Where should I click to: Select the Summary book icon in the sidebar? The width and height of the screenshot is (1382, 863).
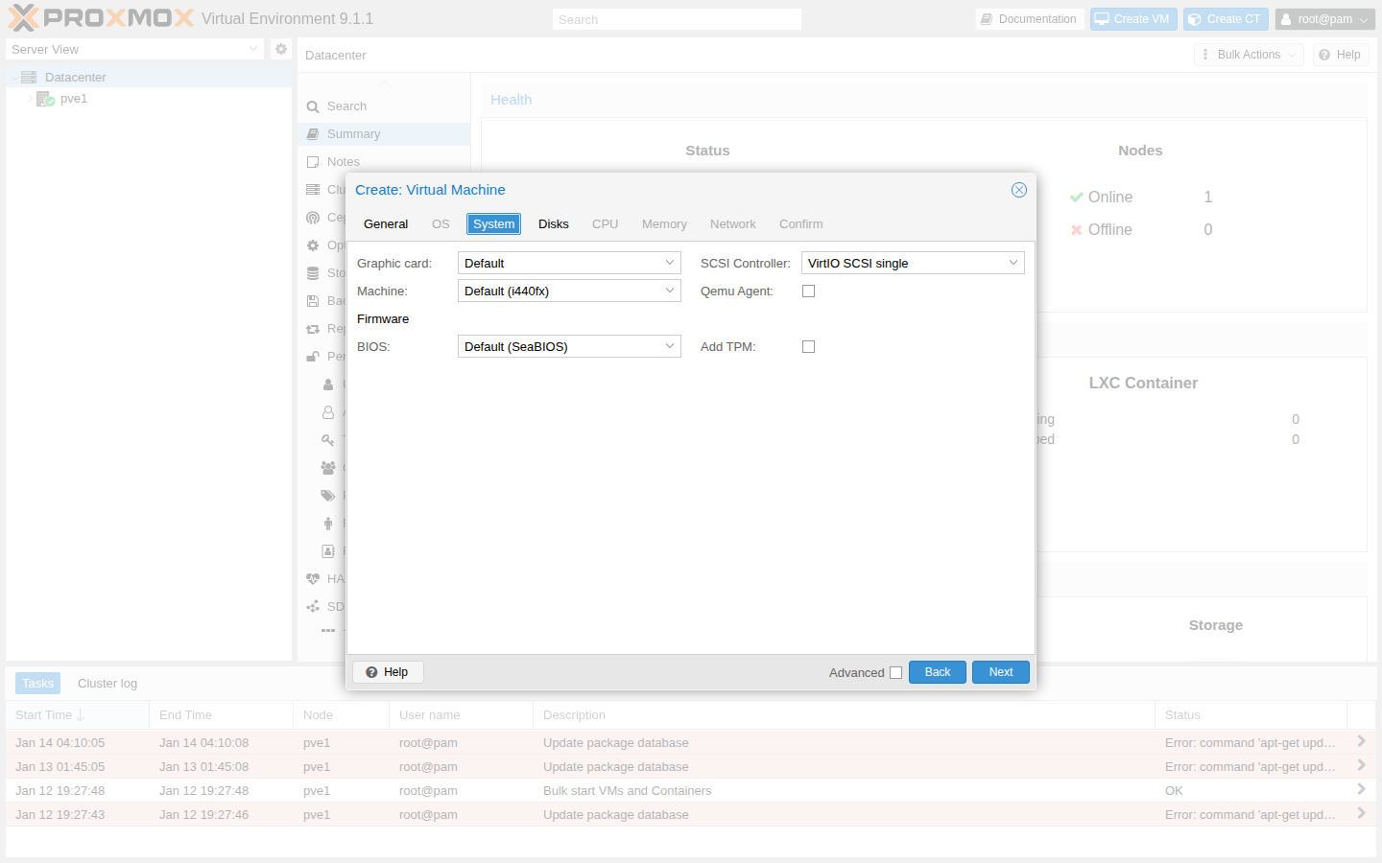click(313, 133)
